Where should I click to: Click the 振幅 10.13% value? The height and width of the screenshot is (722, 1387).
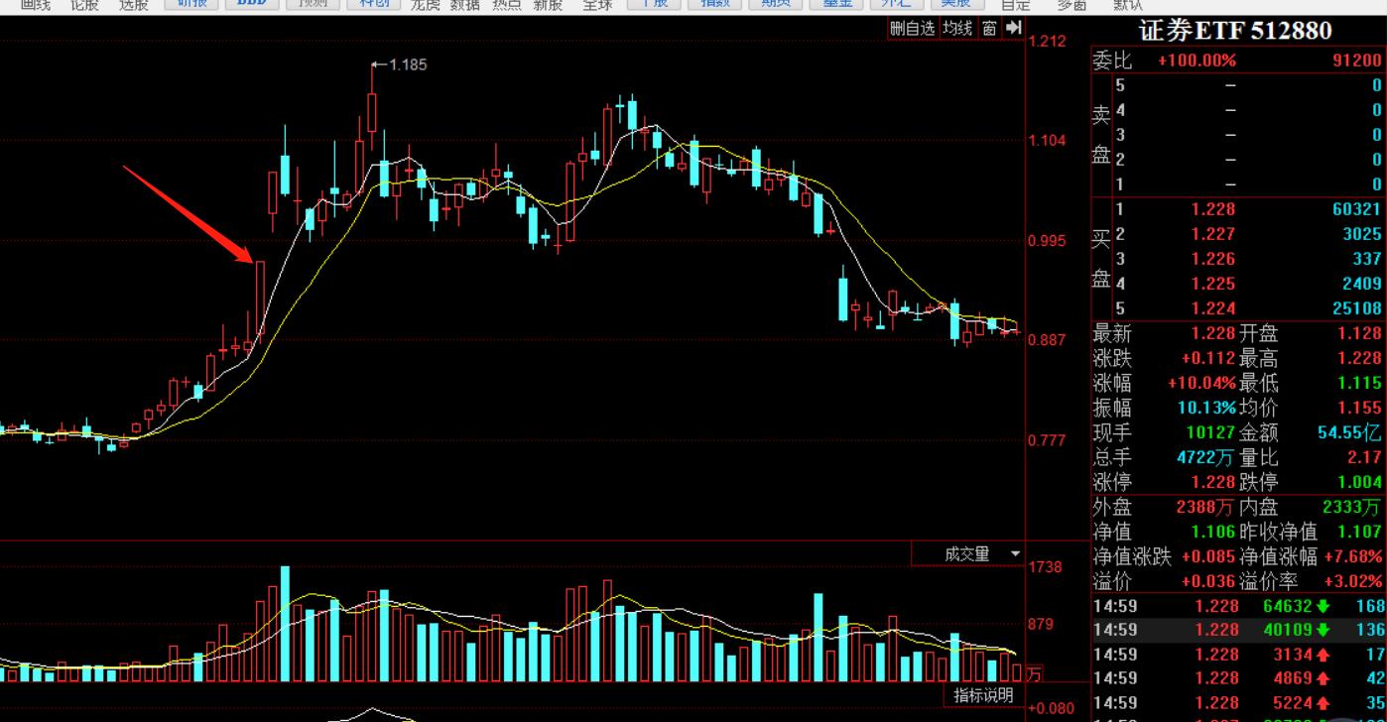[x=1207, y=408]
